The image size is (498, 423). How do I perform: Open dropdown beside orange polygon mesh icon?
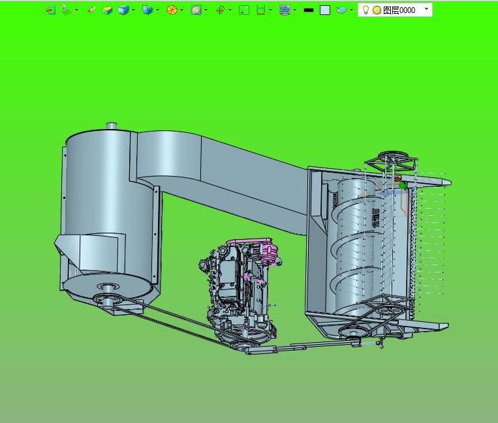[181, 10]
